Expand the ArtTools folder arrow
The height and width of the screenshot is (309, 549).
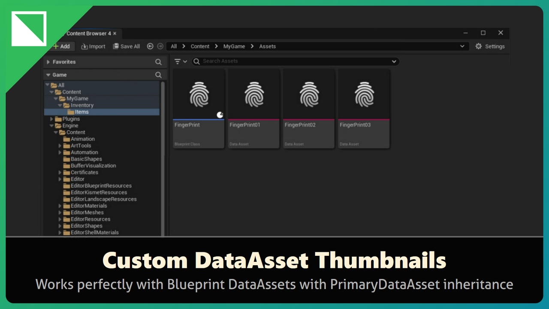60,146
